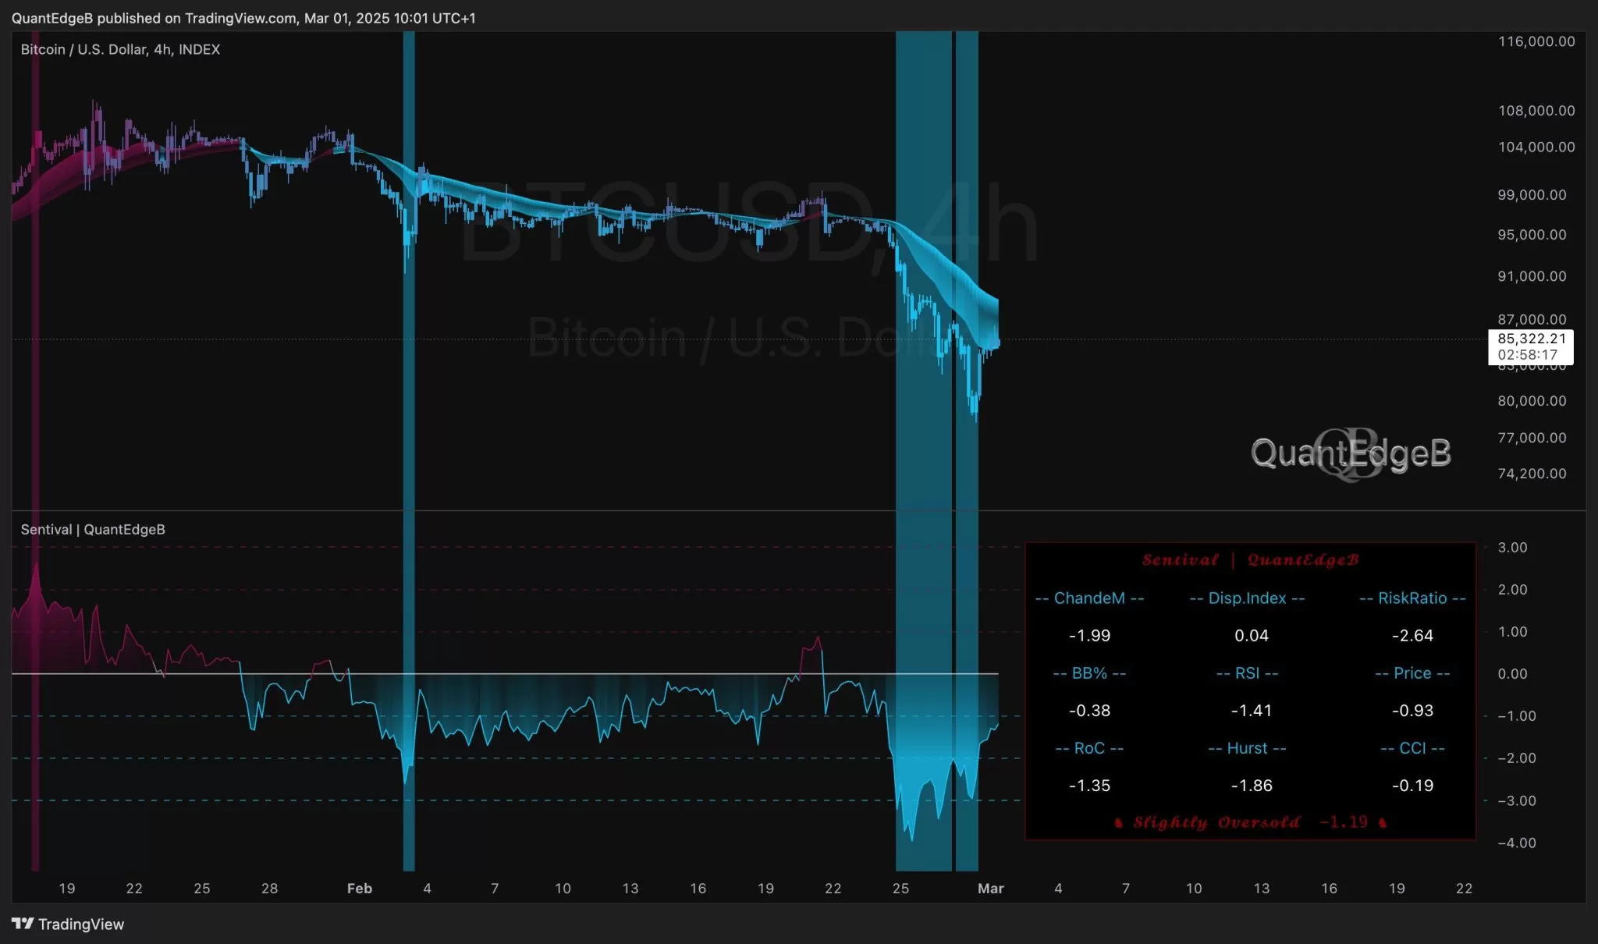Image resolution: width=1598 pixels, height=944 pixels.
Task: Click the -4.00 label on oscillator scale
Action: click(x=1517, y=843)
